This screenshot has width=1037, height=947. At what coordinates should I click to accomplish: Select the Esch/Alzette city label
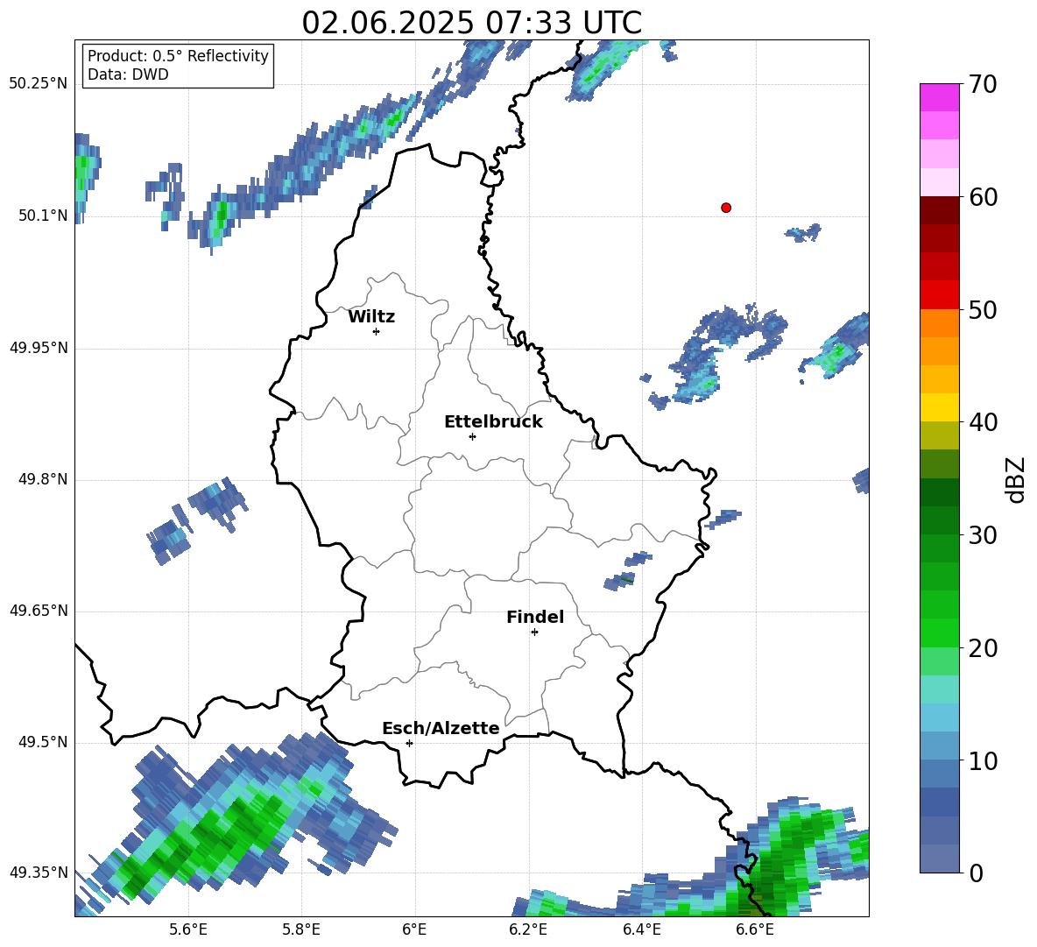click(x=441, y=729)
